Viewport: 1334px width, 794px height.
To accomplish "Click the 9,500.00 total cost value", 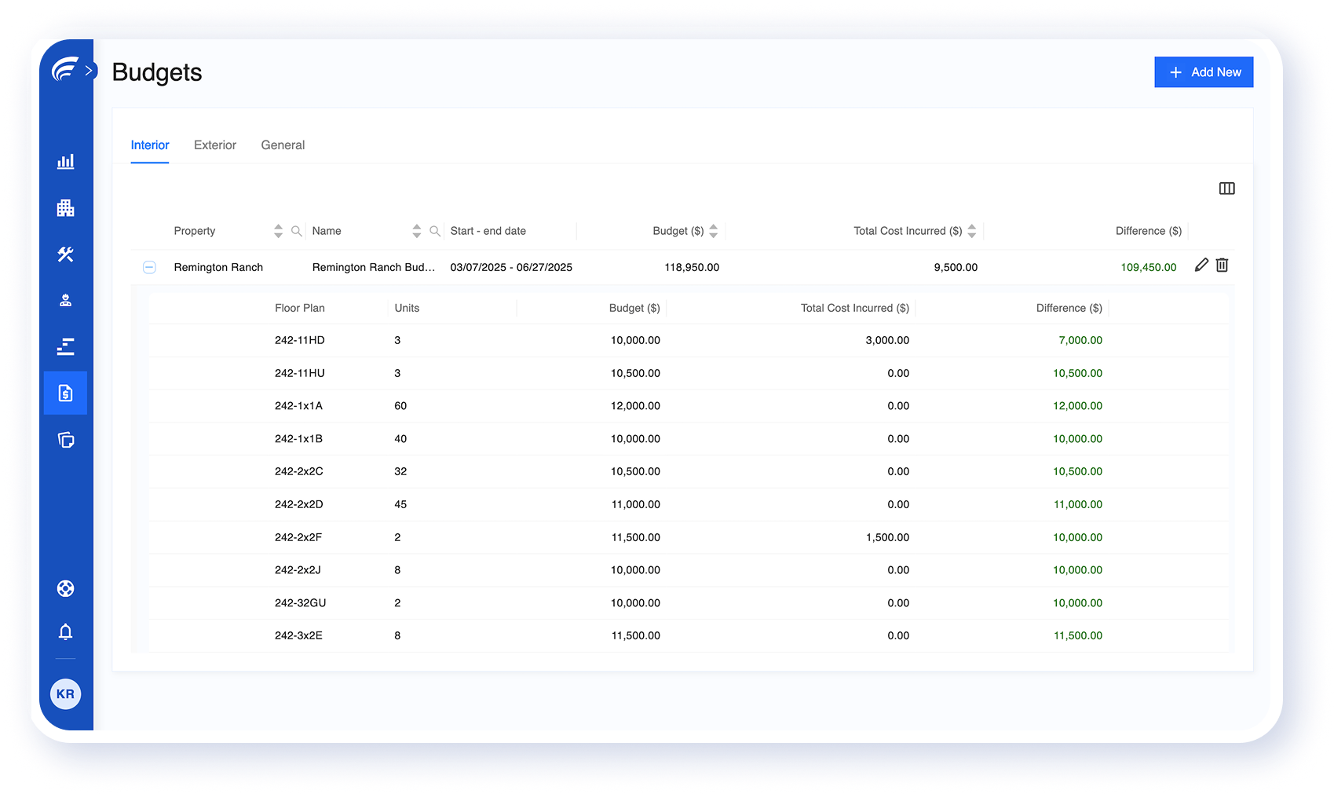I will (956, 268).
